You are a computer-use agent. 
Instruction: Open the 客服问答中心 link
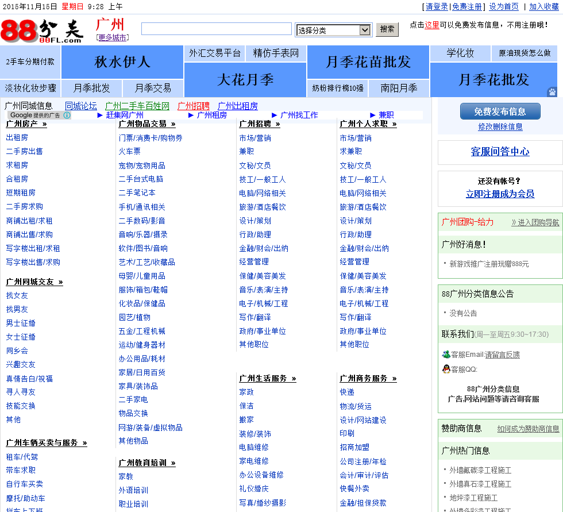(500, 152)
